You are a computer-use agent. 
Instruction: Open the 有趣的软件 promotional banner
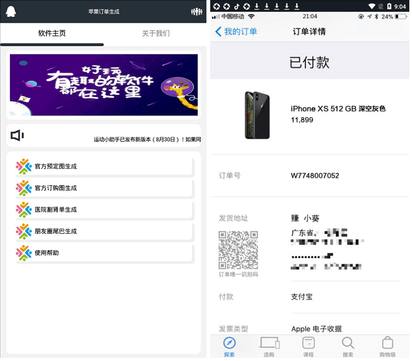103,85
